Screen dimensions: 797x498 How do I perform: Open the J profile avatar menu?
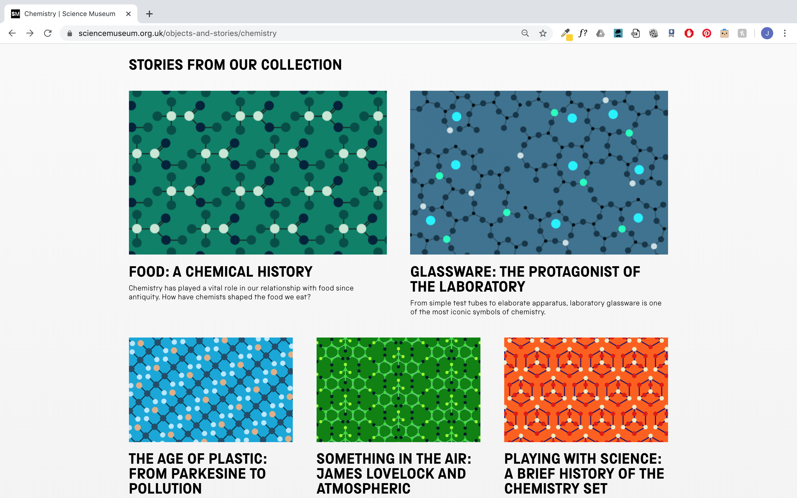(x=767, y=33)
